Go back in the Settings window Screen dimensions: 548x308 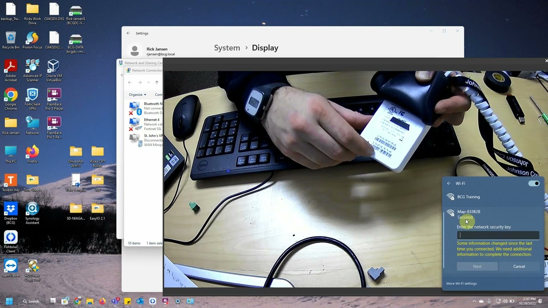128,33
